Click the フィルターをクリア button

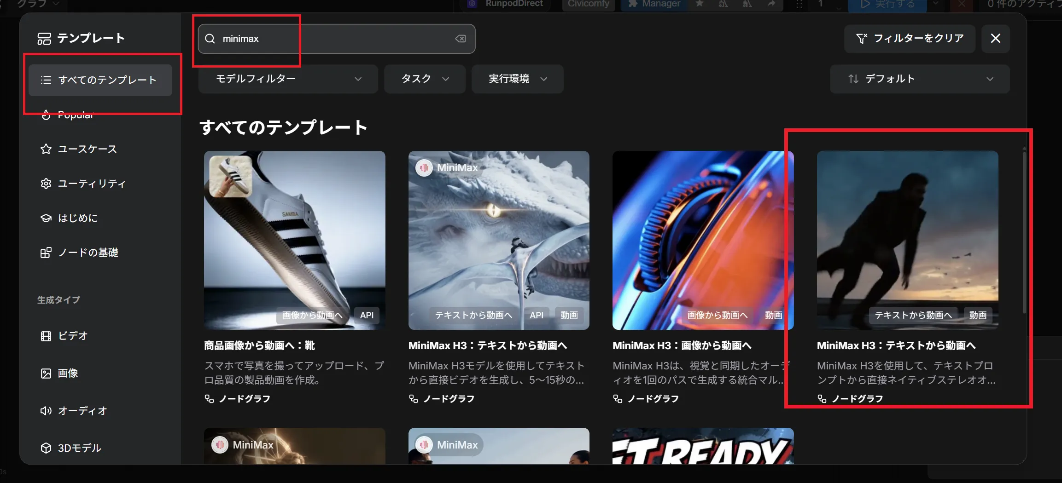910,38
